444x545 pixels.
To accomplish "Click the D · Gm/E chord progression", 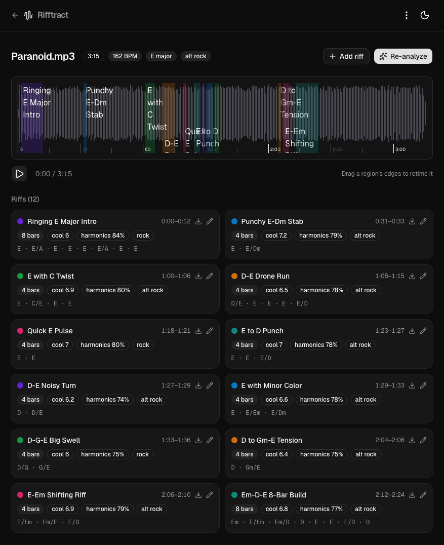I will (x=246, y=468).
